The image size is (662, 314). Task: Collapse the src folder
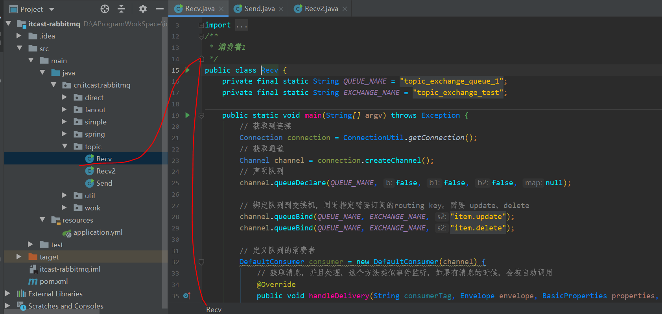20,48
